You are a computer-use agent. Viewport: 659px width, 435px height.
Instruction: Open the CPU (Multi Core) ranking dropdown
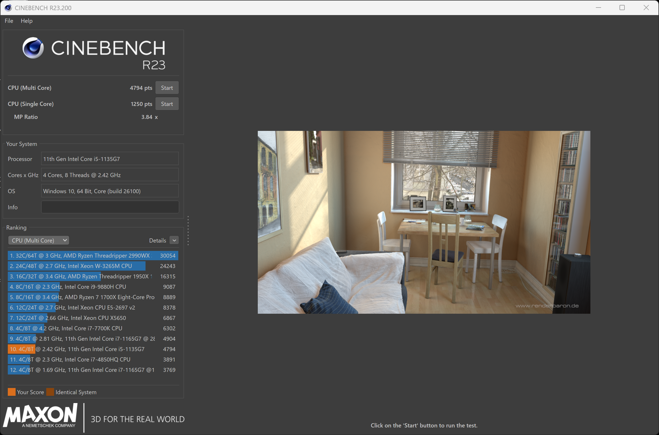[x=38, y=240]
